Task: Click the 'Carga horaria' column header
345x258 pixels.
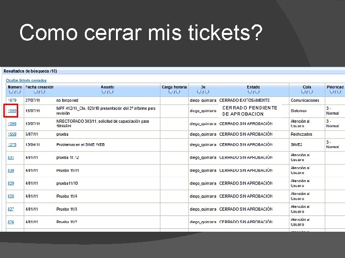Action: tap(174, 87)
